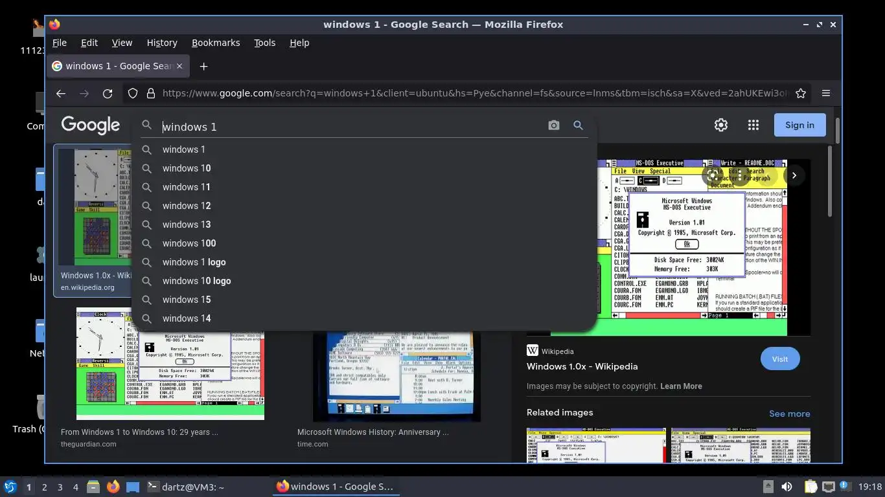This screenshot has height=497, width=885.
Task: Show desktop using blue taskbar icon
Action: 133,487
